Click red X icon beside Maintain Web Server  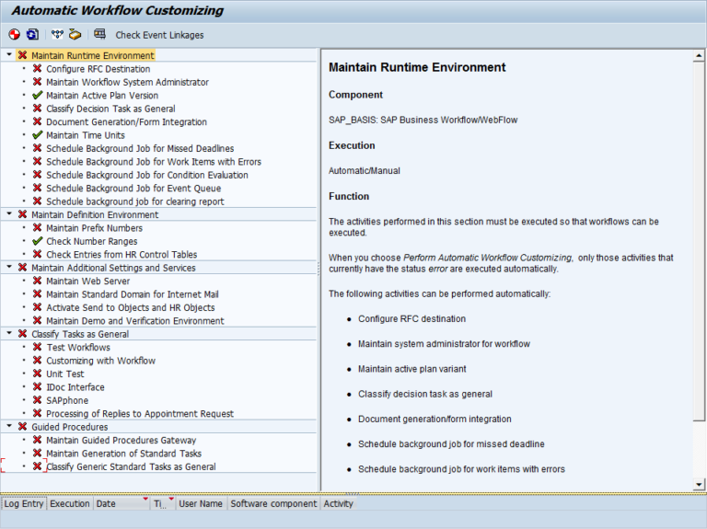coord(37,282)
